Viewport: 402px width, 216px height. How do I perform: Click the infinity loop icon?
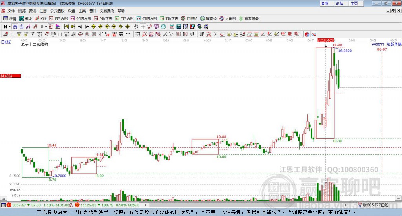pyautogui.click(x=314, y=34)
